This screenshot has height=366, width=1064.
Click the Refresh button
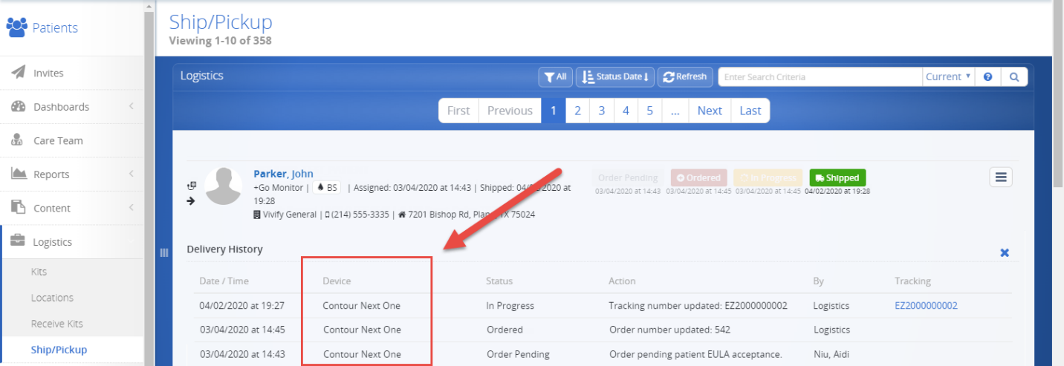click(685, 77)
